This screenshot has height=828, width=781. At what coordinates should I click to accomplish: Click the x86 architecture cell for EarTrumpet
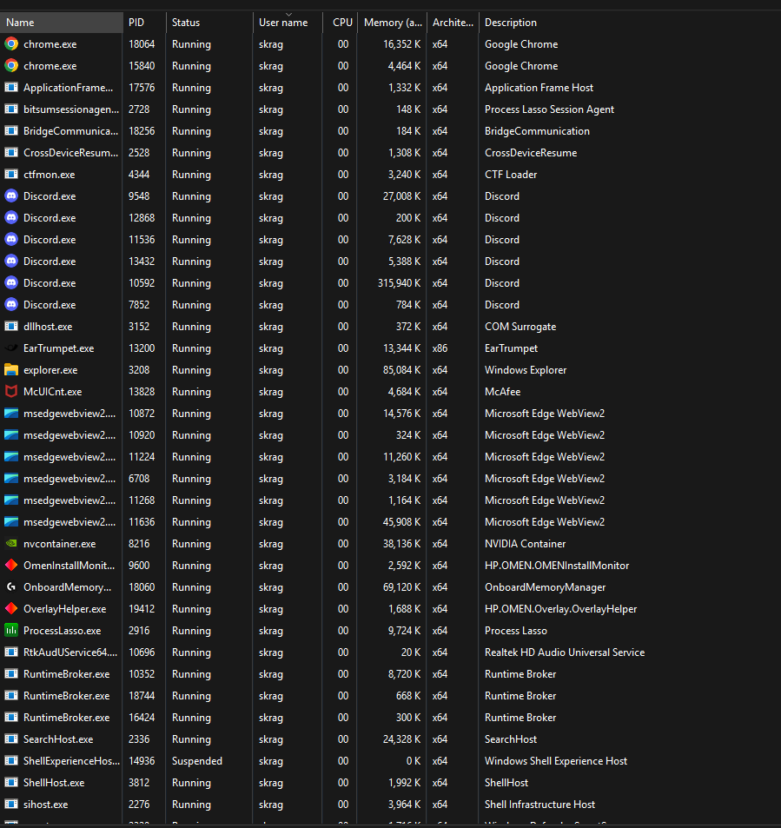pyautogui.click(x=440, y=348)
